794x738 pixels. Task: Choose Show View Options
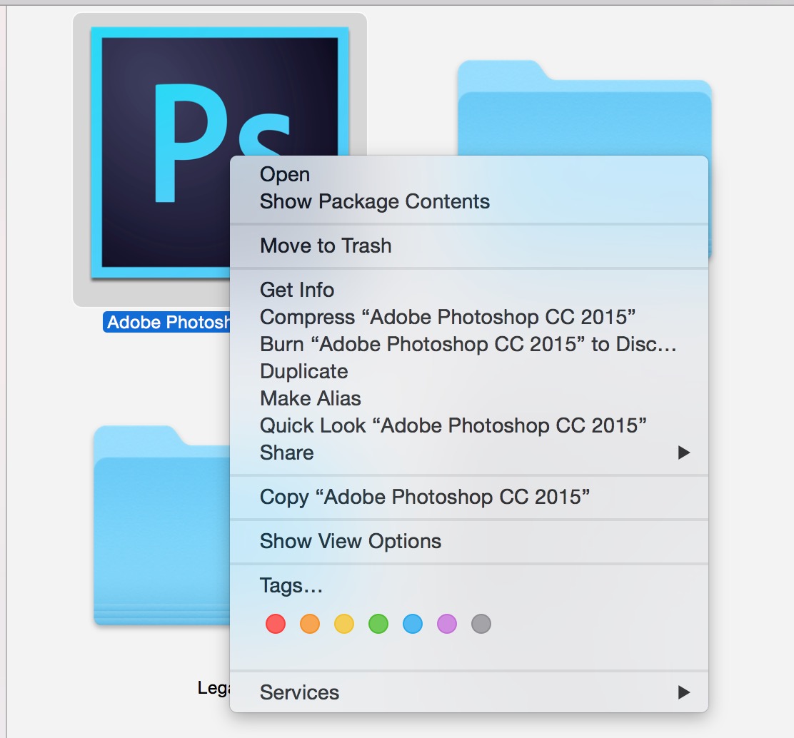[x=469, y=541]
